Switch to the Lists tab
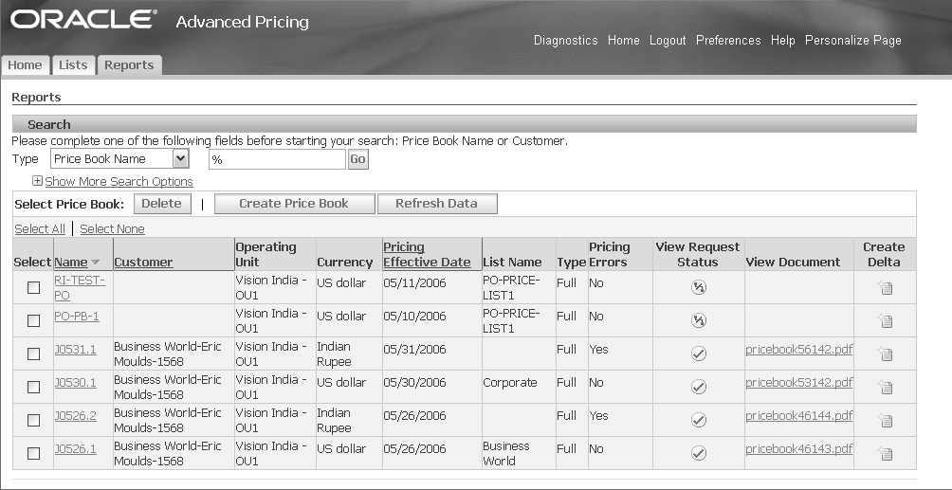Screen dimensions: 952x490 [x=73, y=65]
